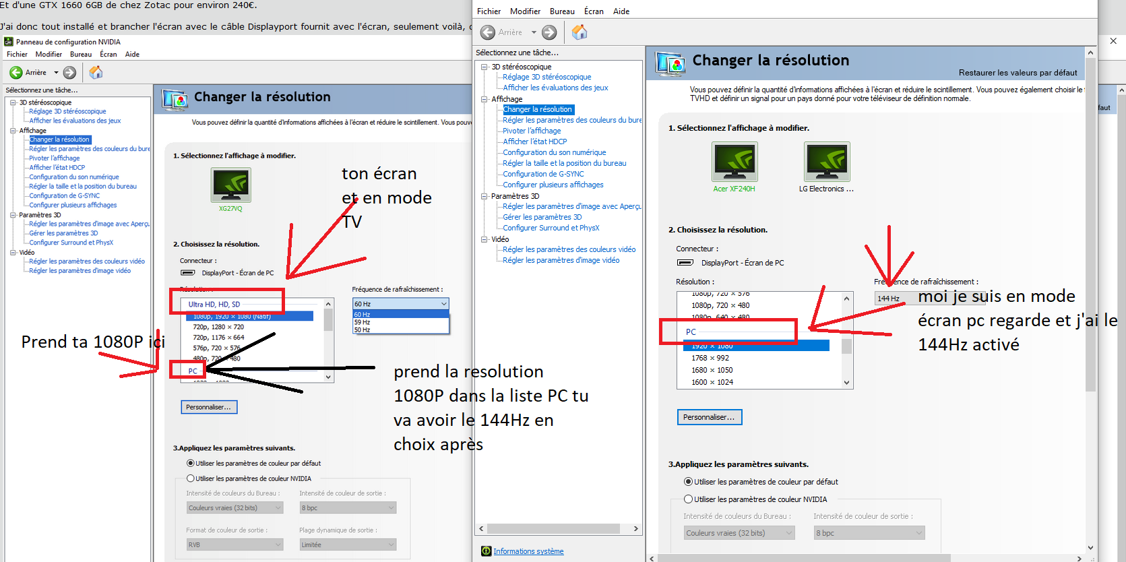Click the NVIDIA logo icon in the title bar

click(9, 42)
